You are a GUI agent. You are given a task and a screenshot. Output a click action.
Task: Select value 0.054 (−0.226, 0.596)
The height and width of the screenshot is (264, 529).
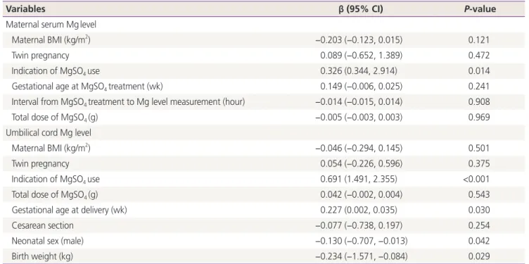pyautogui.click(x=362, y=164)
